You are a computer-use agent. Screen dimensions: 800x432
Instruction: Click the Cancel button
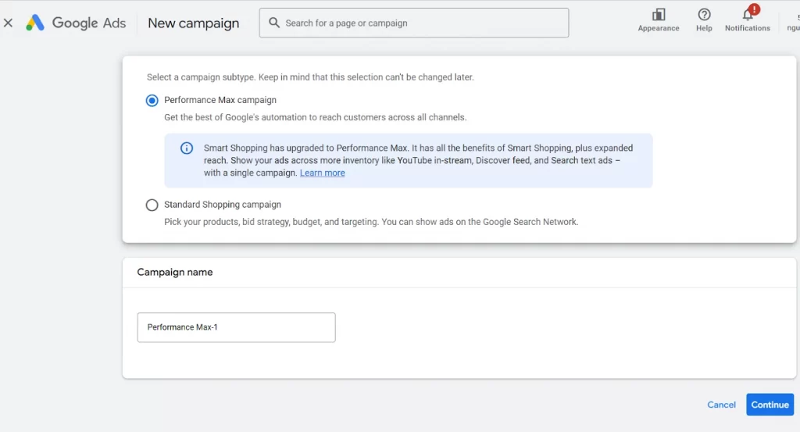[721, 405]
